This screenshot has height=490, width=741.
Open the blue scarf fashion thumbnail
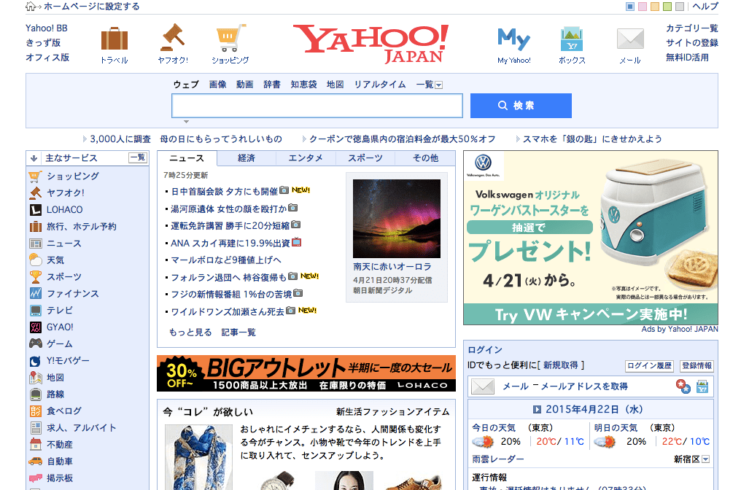click(x=198, y=457)
